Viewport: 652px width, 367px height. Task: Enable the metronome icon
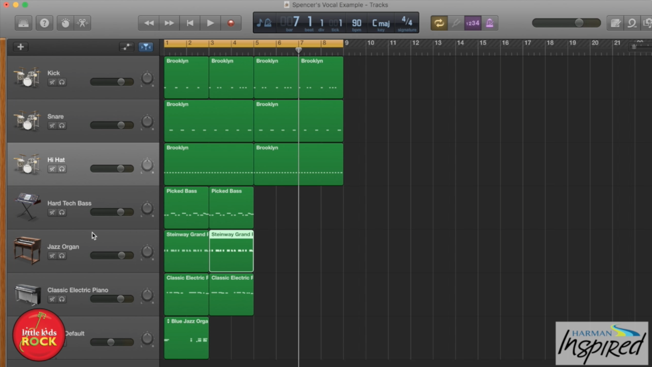coord(490,23)
